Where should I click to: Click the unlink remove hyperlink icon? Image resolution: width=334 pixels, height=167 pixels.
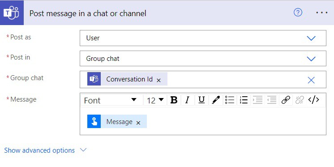(x=300, y=100)
